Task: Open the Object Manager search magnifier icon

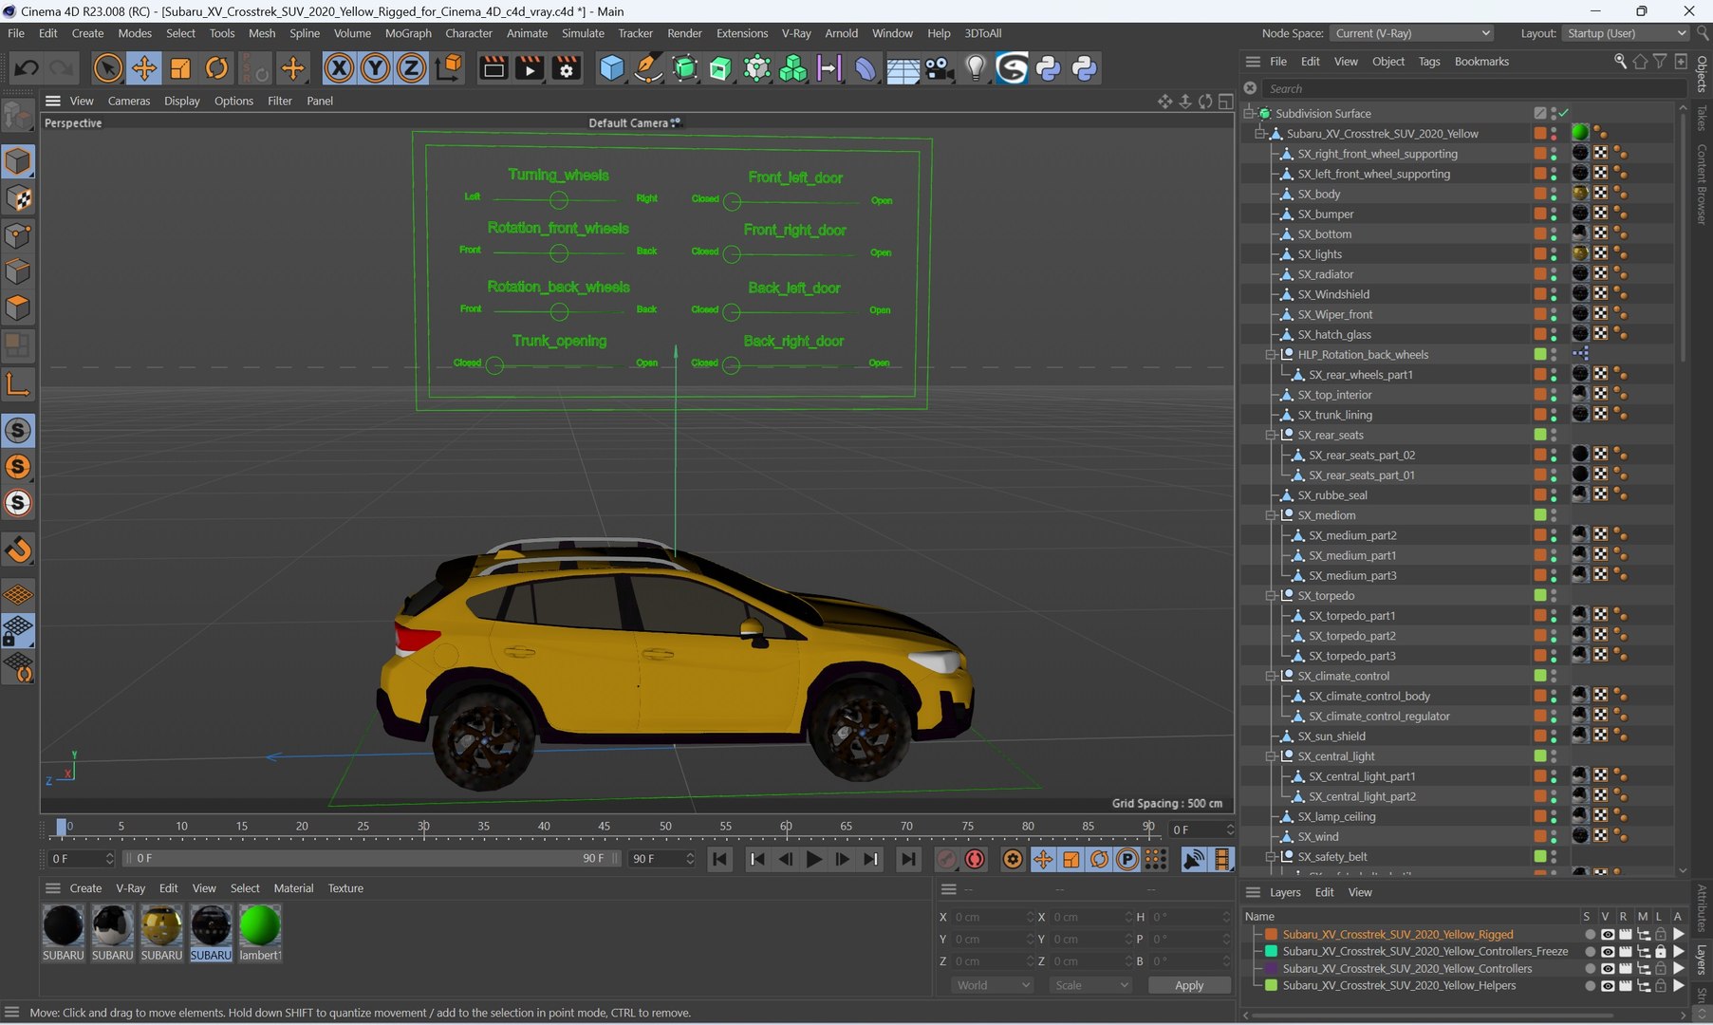Action: (1620, 62)
